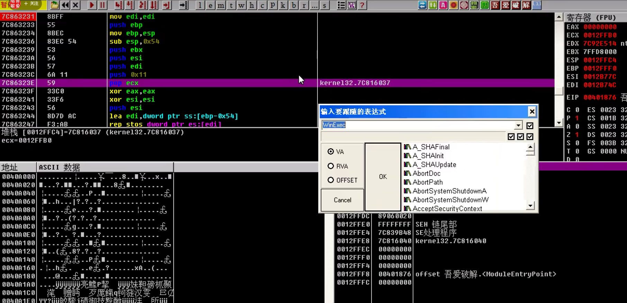The height and width of the screenshot is (303, 627).
Task: Toggle the first checkbox in second dialog row
Action: (511, 136)
